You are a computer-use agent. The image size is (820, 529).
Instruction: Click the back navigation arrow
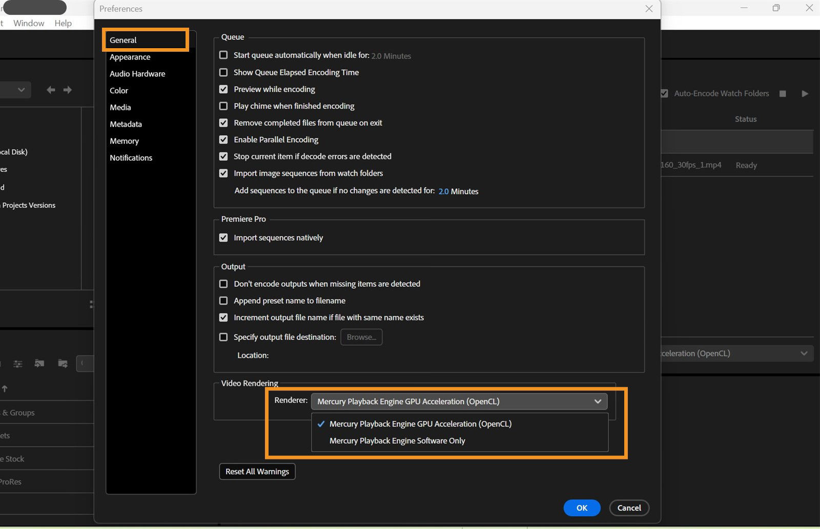click(51, 90)
